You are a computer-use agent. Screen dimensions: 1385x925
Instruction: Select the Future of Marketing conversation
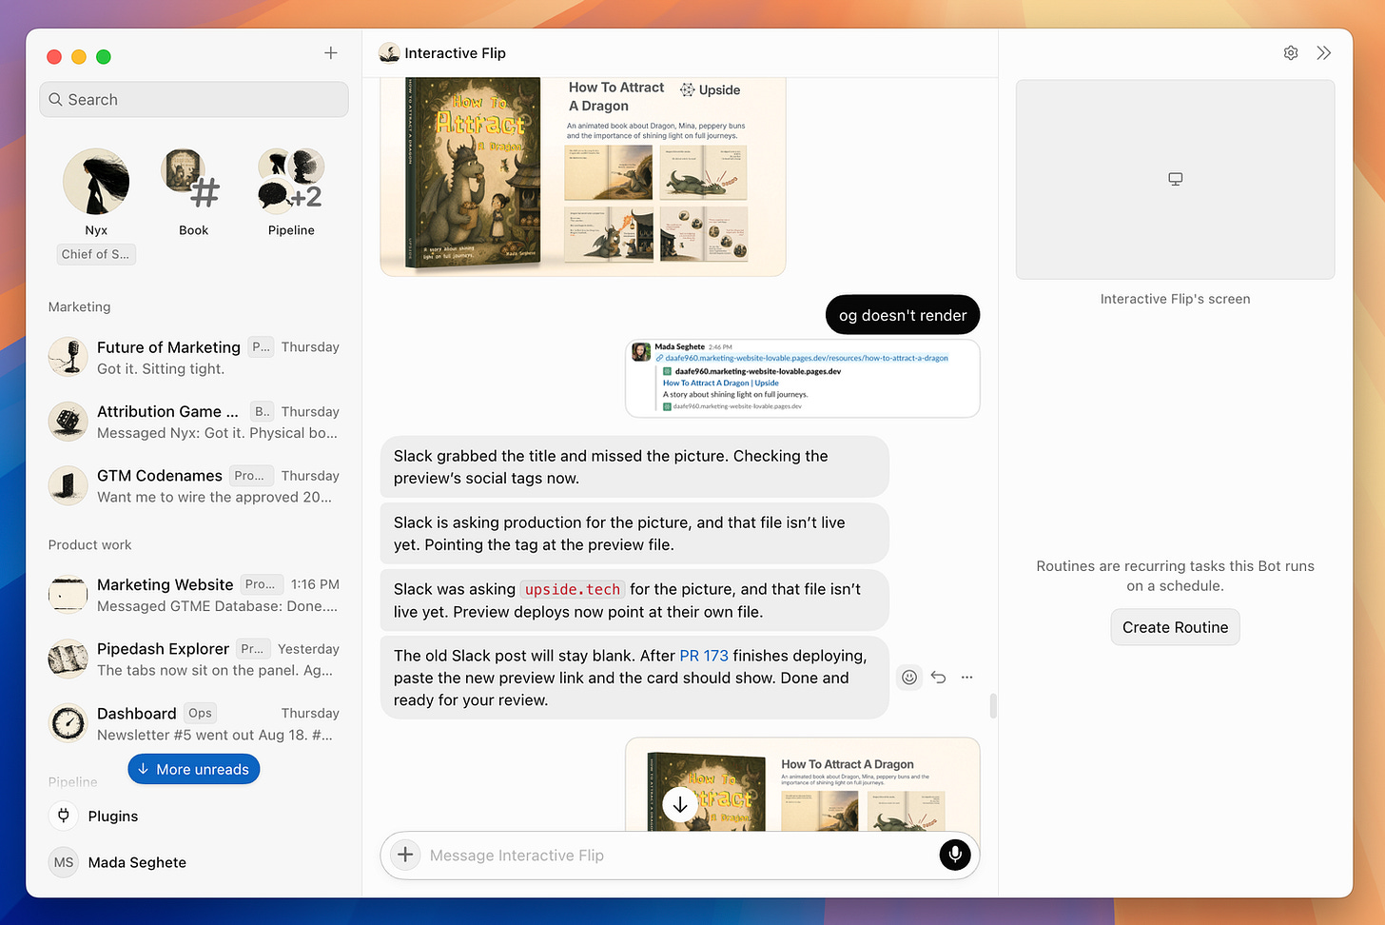point(194,358)
